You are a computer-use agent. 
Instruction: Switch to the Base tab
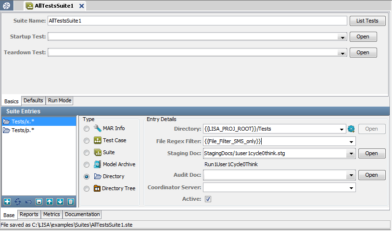point(9,215)
